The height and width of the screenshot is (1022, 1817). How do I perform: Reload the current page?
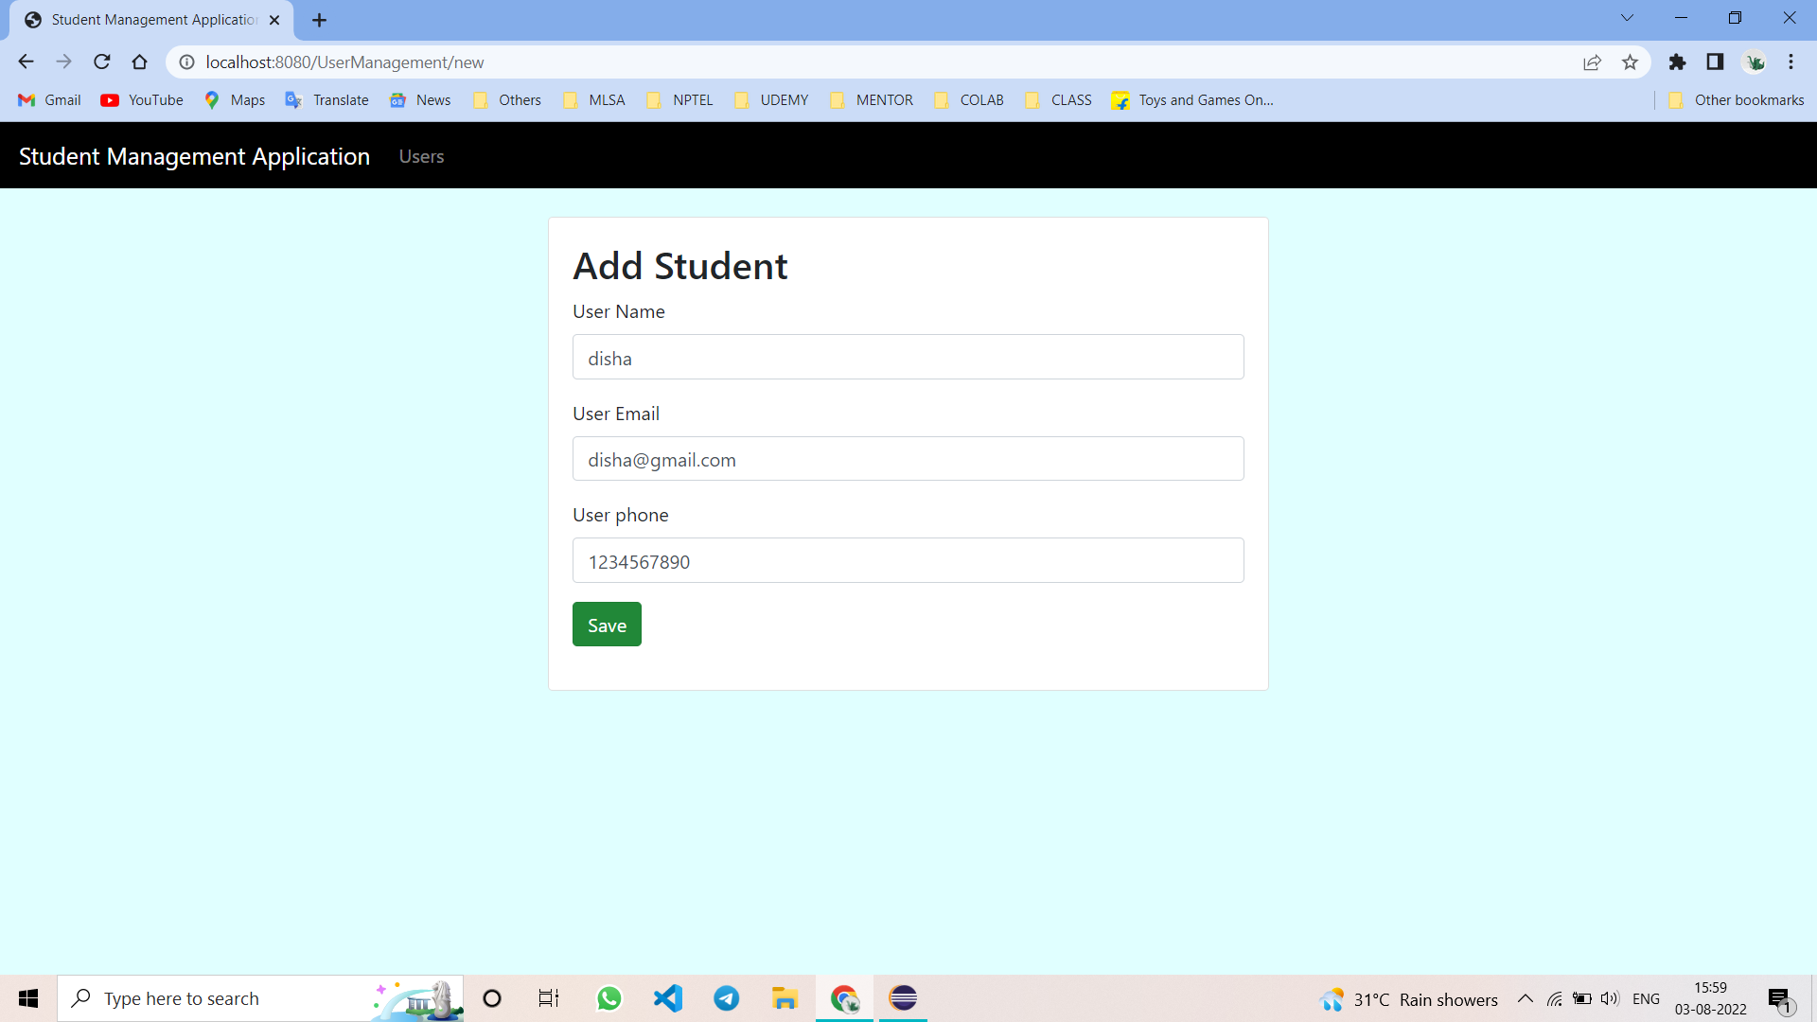point(101,62)
